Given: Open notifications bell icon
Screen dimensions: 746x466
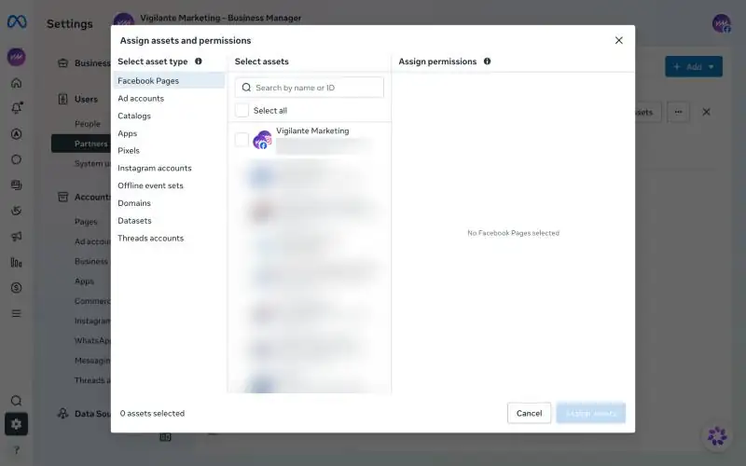Looking at the screenshot, I should point(17,108).
